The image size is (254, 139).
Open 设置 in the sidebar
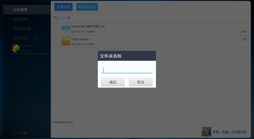(x=24, y=133)
